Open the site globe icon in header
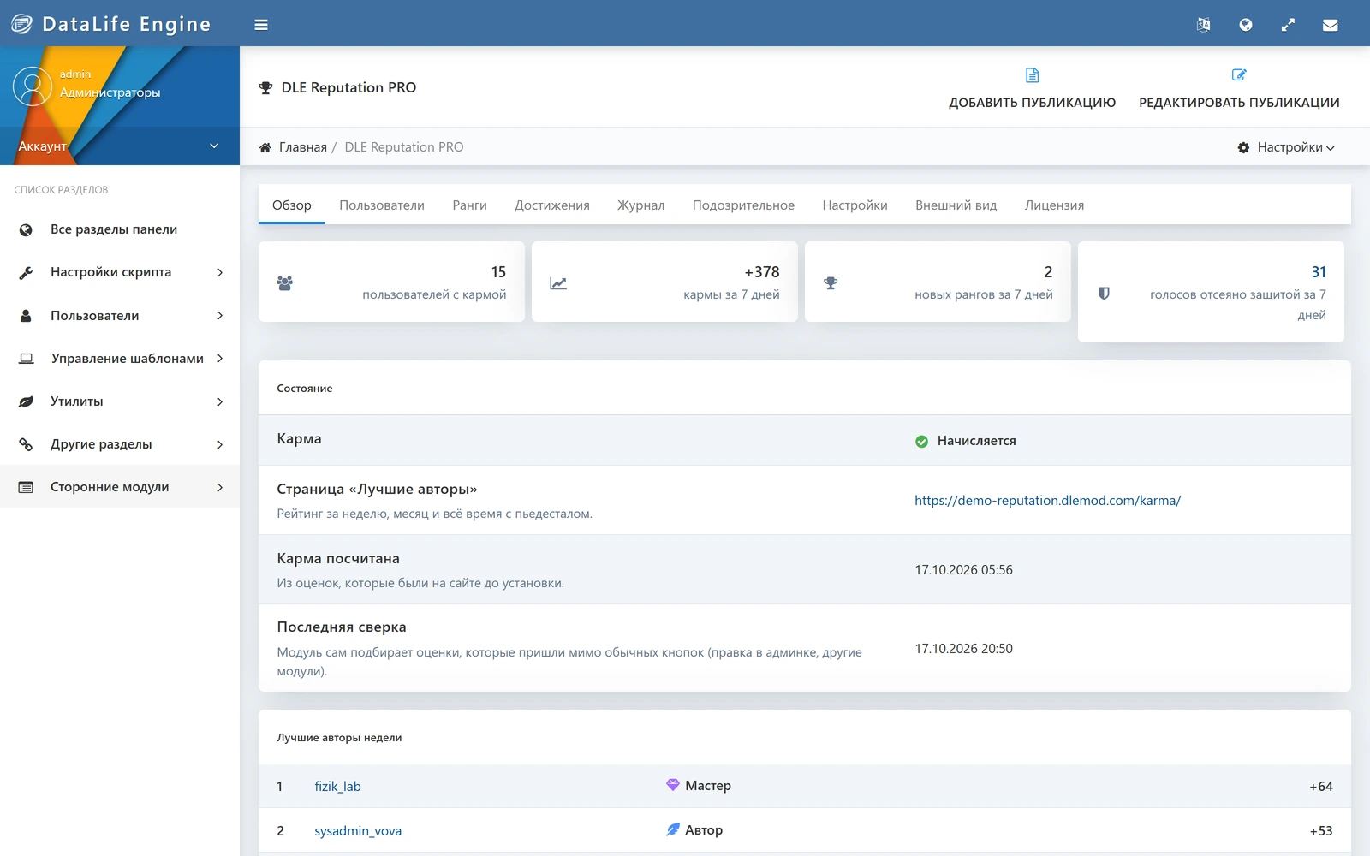The height and width of the screenshot is (856, 1370). (x=1246, y=25)
